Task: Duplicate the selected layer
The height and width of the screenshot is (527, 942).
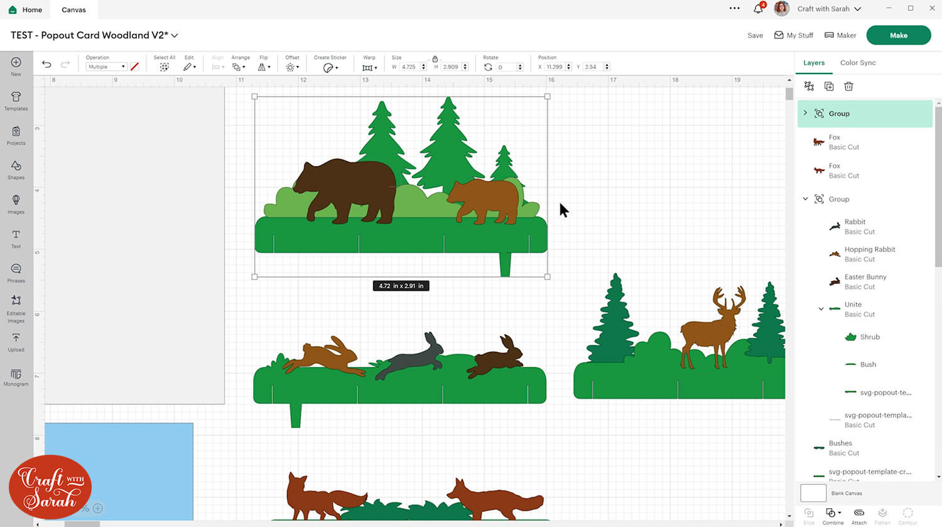Action: click(x=829, y=86)
